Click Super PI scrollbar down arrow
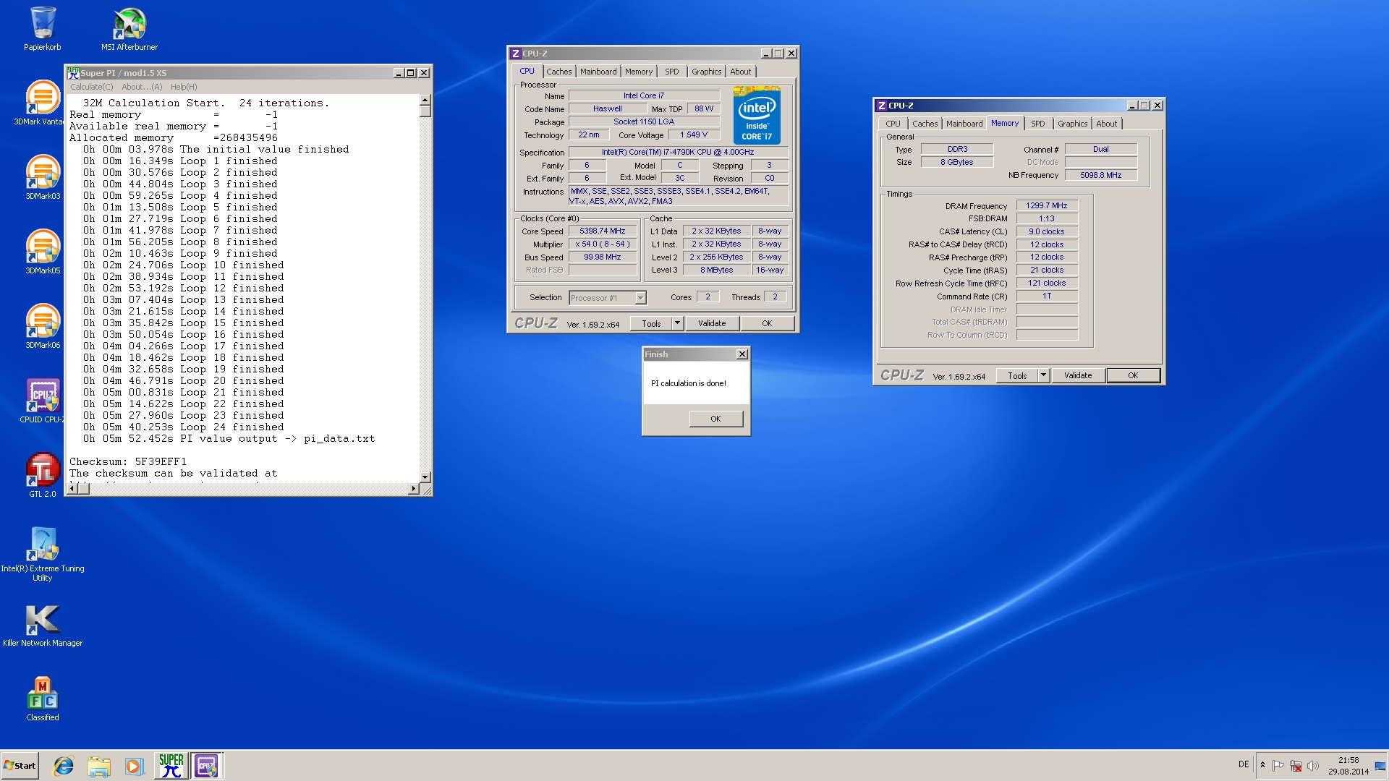This screenshot has height=781, width=1389. tap(425, 477)
